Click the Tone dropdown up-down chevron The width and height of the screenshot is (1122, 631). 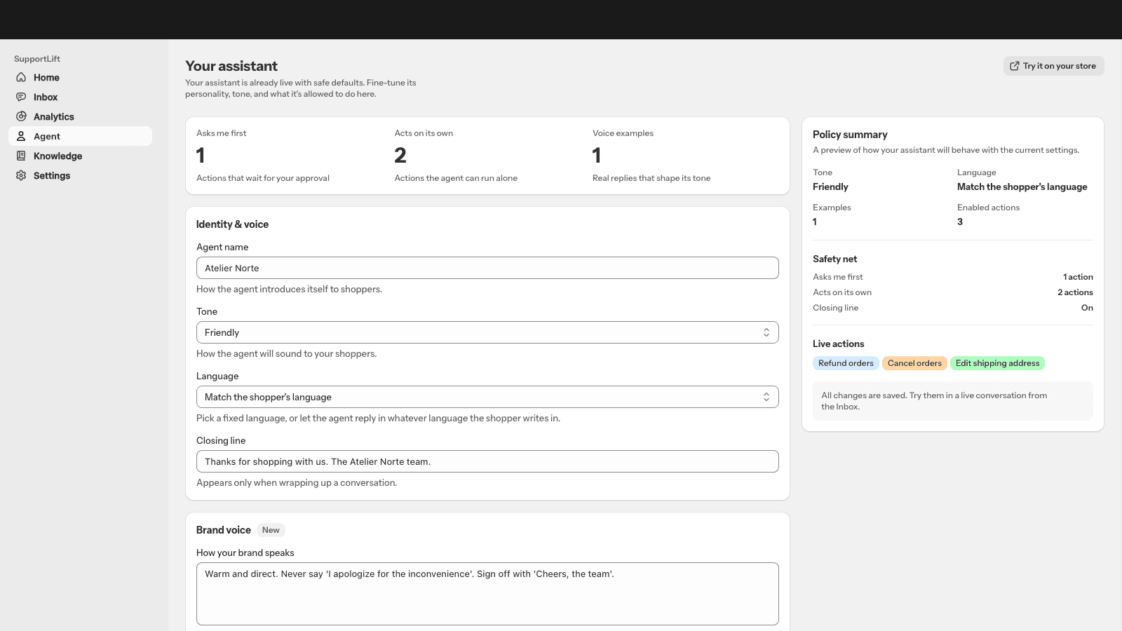766,332
